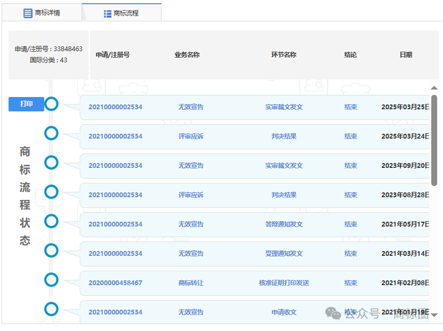Click 评审应诉 in the 2025年03月24日 row
Image resolution: width=443 pixels, height=331 pixels.
[191, 136]
